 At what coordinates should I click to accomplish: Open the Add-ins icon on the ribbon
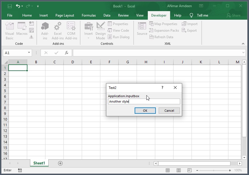(x=45, y=31)
